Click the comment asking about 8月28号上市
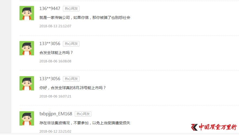 [x=73, y=88]
